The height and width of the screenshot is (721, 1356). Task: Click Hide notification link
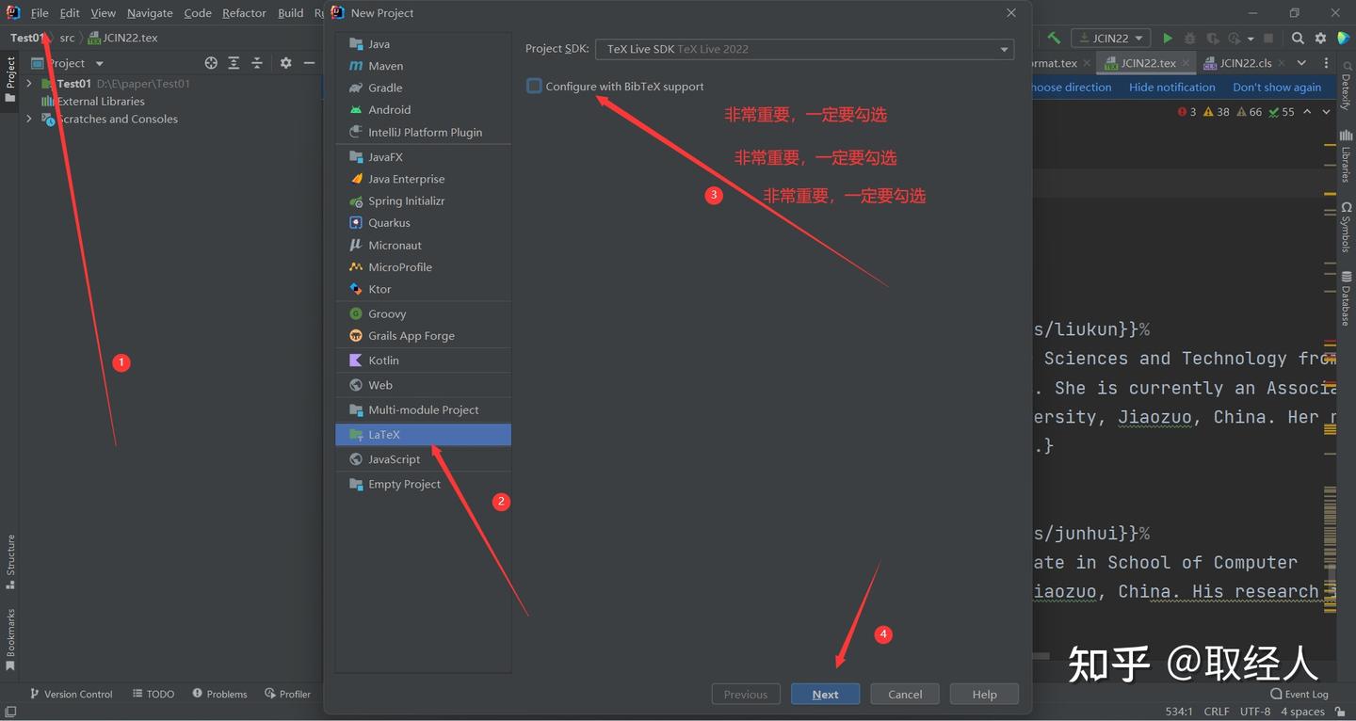point(1171,87)
